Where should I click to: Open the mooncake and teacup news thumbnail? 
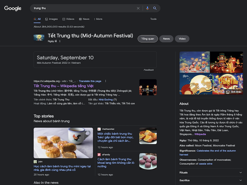[63, 143]
